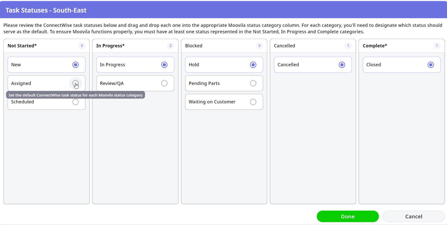
Task: Select the Assigned status radio button
Action: (75, 83)
